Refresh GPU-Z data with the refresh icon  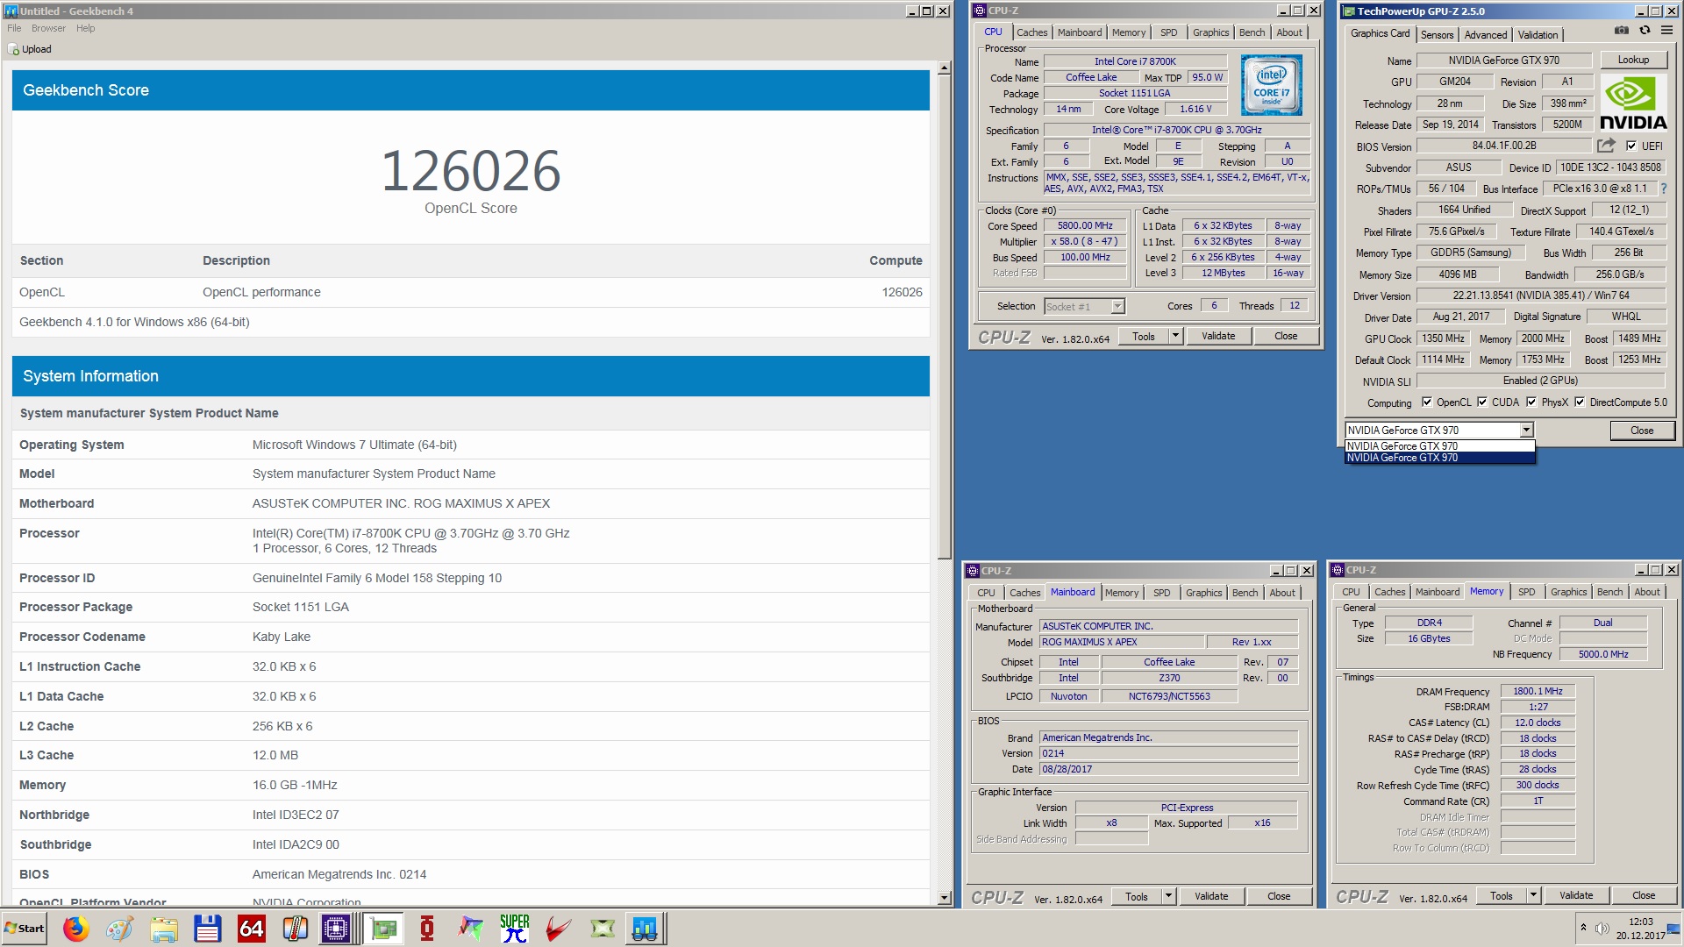click(1645, 31)
